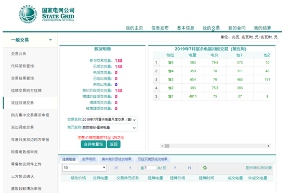This screenshot has height=194, width=290.
Task: Click the 售1 row cell
Action: pos(170,96)
